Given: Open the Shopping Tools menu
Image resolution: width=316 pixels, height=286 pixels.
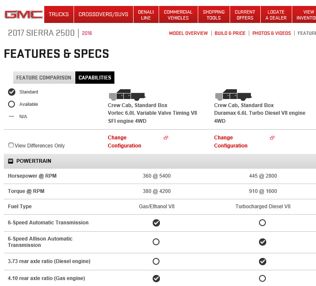Looking at the screenshot, I should click(214, 15).
